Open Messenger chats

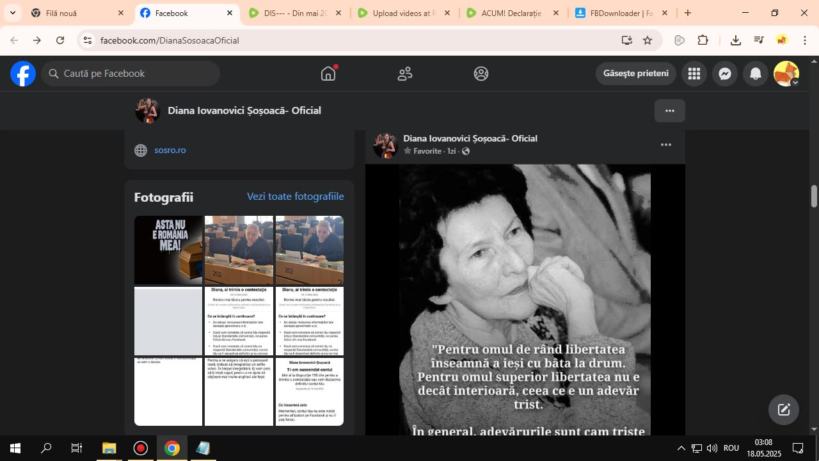[x=725, y=74]
